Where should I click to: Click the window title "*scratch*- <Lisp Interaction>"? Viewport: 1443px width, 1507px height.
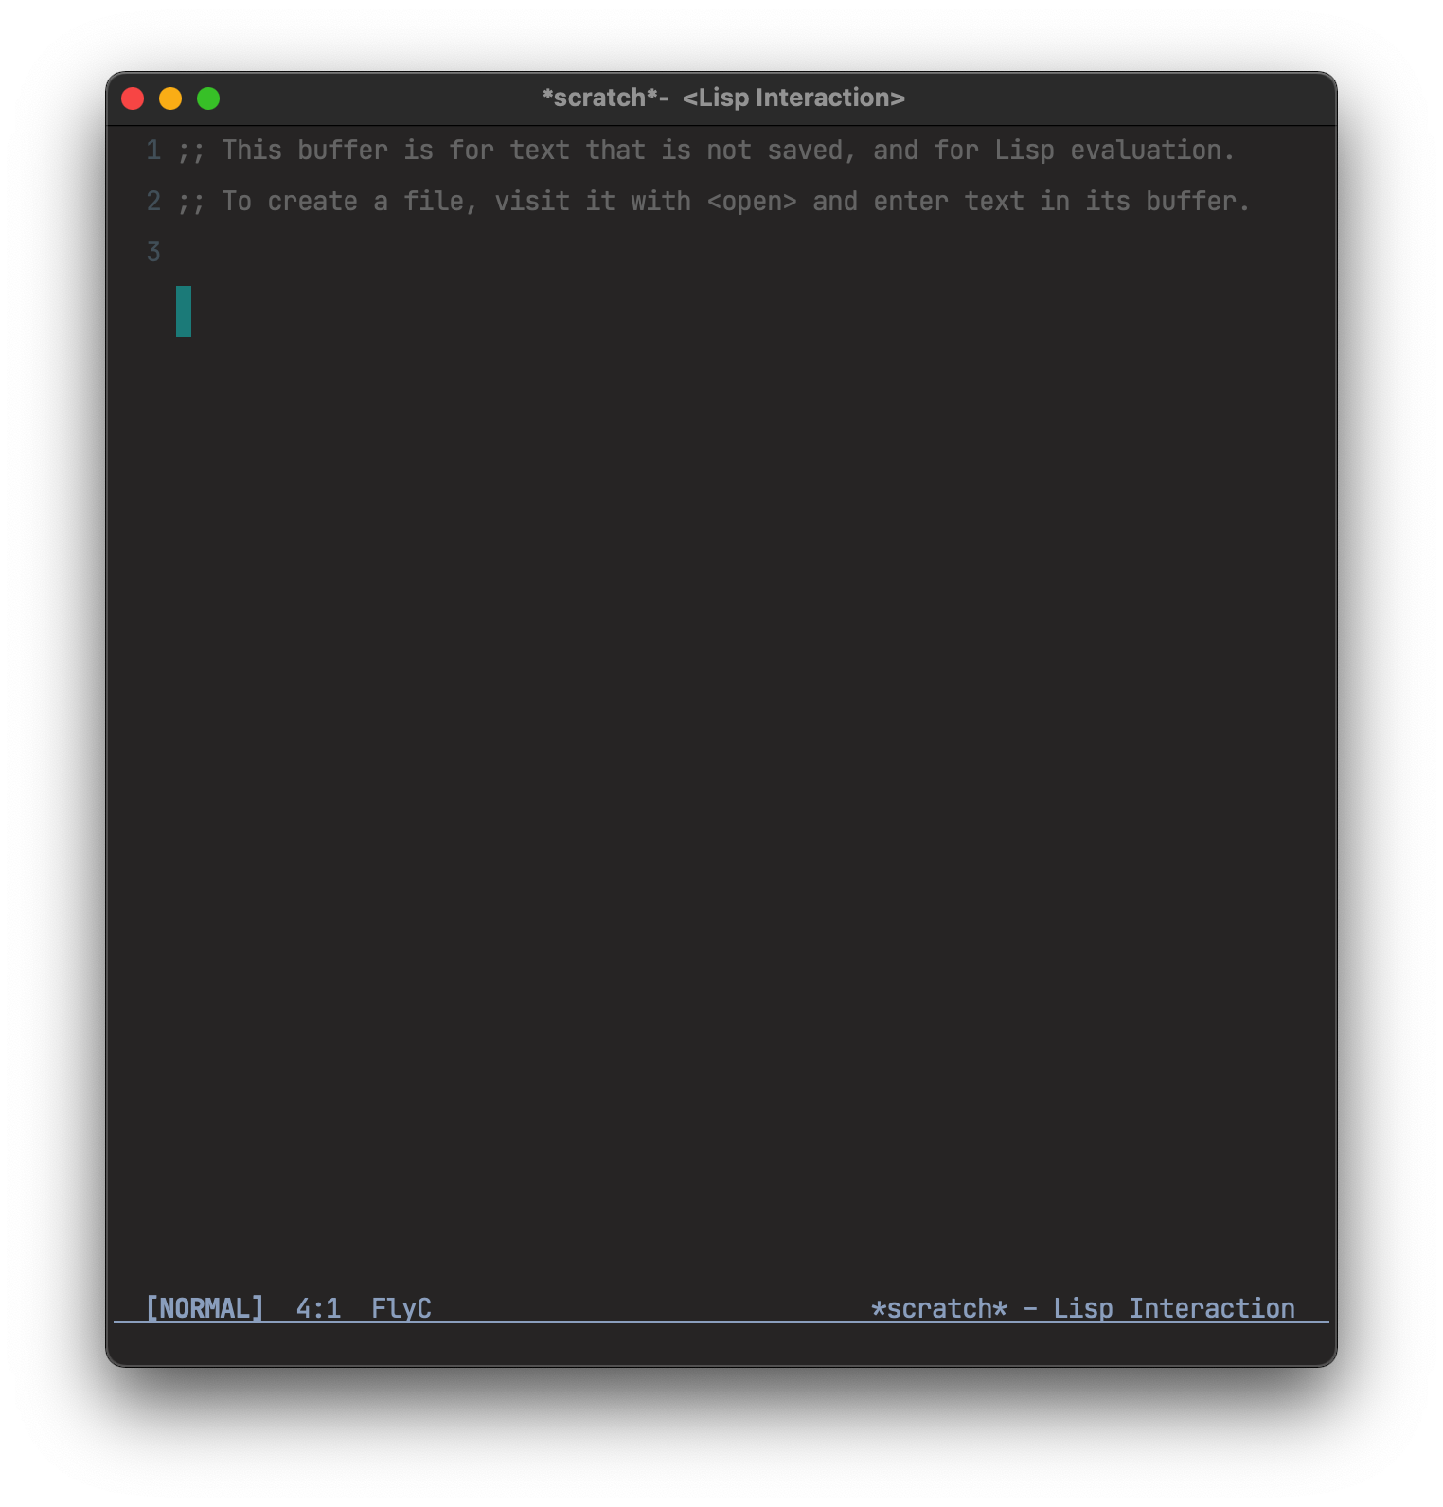click(x=723, y=98)
